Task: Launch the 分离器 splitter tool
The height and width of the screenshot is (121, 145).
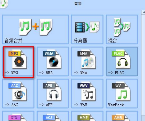Action: (x=87, y=29)
